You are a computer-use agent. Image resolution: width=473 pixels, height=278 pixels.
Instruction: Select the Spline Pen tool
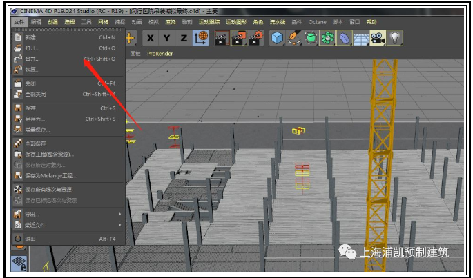(x=294, y=38)
